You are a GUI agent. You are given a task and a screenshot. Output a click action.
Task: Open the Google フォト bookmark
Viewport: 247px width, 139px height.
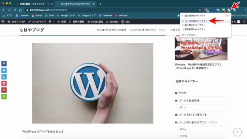click(66, 16)
